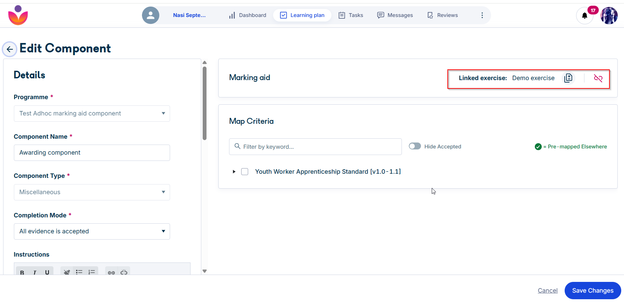Click the Map Criteria heading
The height and width of the screenshot is (302, 624).
(x=251, y=121)
